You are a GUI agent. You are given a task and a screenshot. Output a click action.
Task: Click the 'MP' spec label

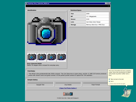72,16
